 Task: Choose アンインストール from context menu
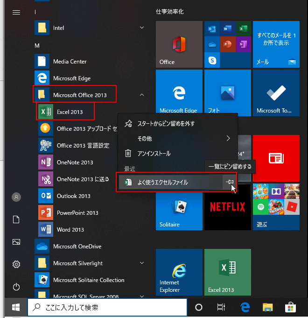coord(178,153)
